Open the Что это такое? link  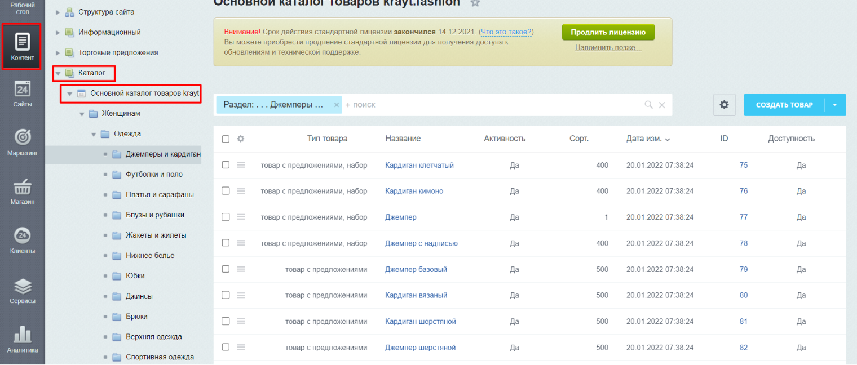tap(506, 32)
